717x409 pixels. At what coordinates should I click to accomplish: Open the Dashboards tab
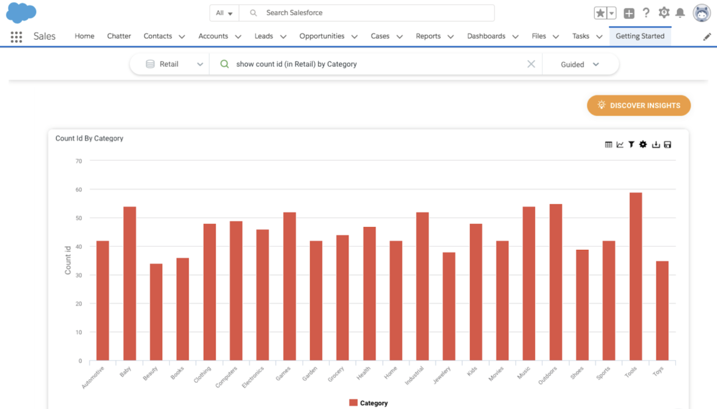pyautogui.click(x=486, y=36)
